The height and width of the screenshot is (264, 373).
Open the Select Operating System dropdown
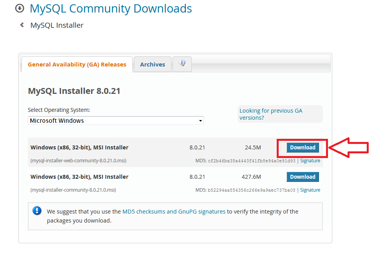coord(115,120)
